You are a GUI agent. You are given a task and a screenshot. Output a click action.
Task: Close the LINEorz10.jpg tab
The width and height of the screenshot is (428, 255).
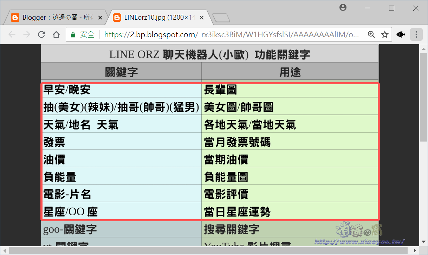202,18
